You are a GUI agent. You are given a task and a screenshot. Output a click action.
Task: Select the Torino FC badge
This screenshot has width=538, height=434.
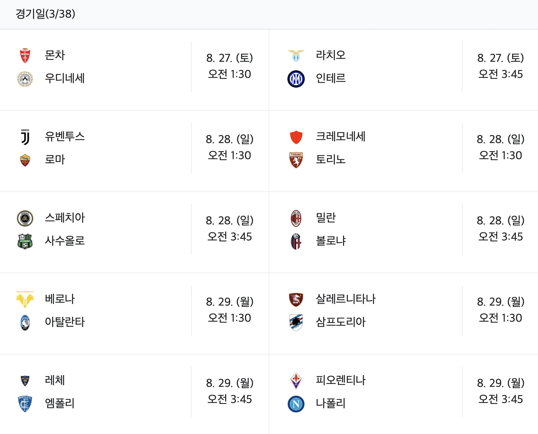[295, 160]
